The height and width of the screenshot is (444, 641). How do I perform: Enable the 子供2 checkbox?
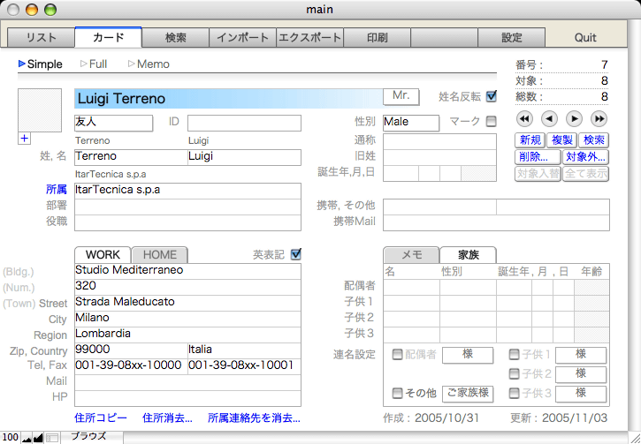(514, 373)
